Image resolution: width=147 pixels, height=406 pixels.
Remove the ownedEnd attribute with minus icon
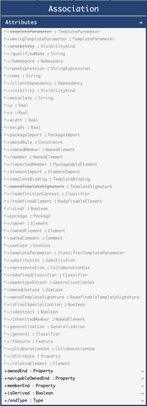point(142,371)
